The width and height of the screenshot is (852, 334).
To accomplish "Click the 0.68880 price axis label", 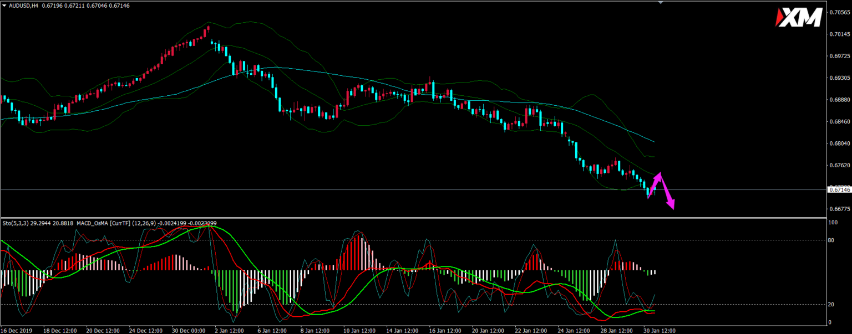I will [839, 100].
